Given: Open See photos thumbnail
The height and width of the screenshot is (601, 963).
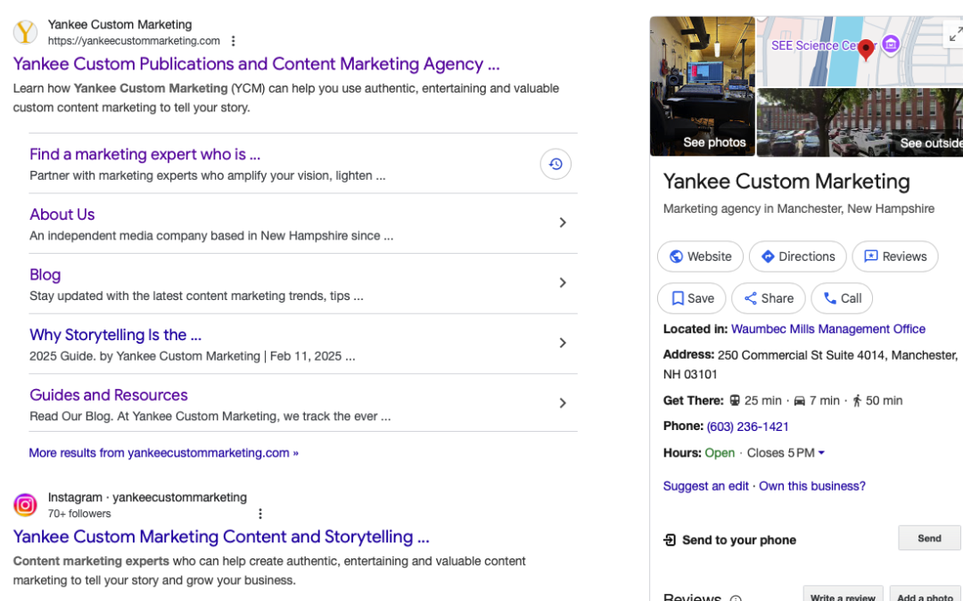Looking at the screenshot, I should [x=702, y=86].
